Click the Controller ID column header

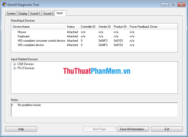pyautogui.click(x=88, y=27)
